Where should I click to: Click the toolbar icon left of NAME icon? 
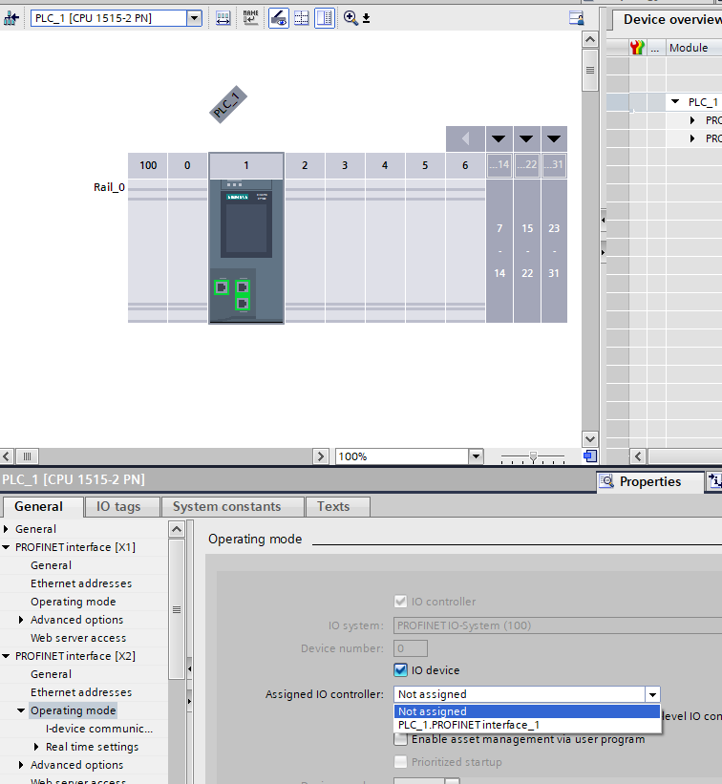pyautogui.click(x=223, y=18)
